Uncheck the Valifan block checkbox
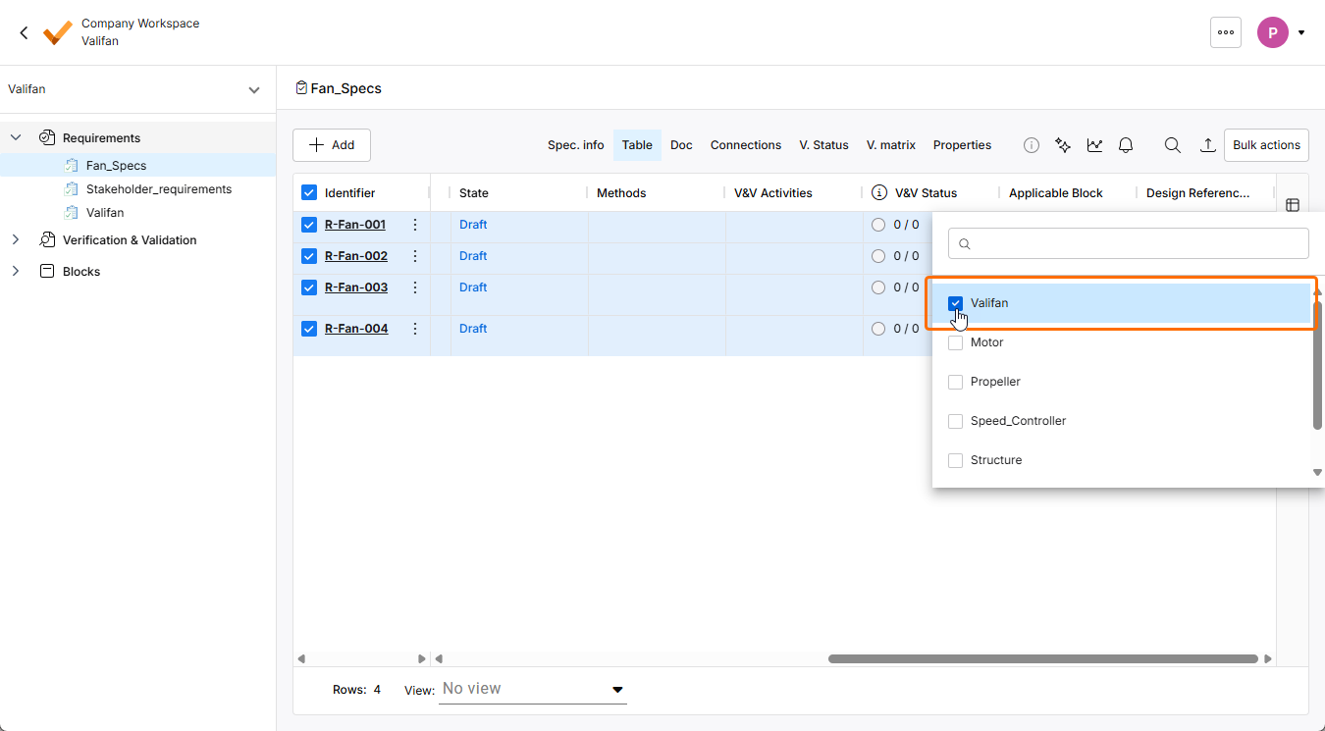This screenshot has width=1325, height=731. [955, 303]
